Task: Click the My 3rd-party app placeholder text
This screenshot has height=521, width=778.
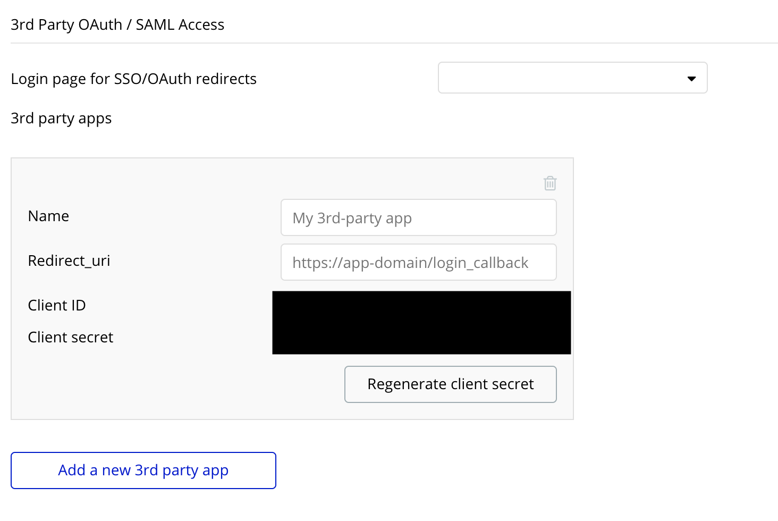Action: (x=352, y=218)
